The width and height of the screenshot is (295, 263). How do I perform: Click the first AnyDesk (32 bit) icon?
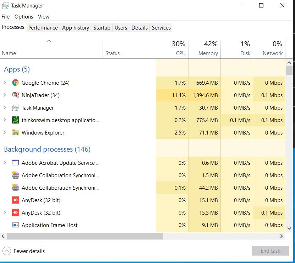point(15,200)
